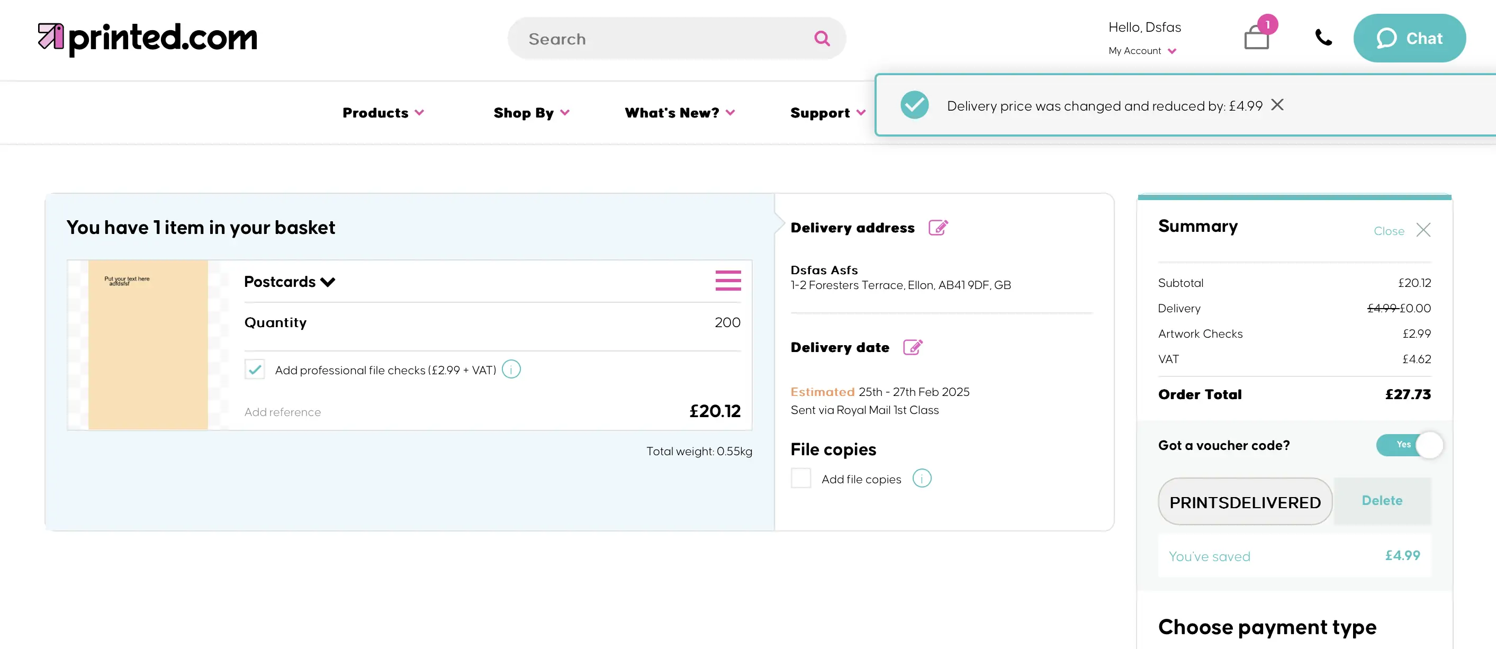Click the phone contact icon
This screenshot has height=649, width=1496.
(1323, 38)
